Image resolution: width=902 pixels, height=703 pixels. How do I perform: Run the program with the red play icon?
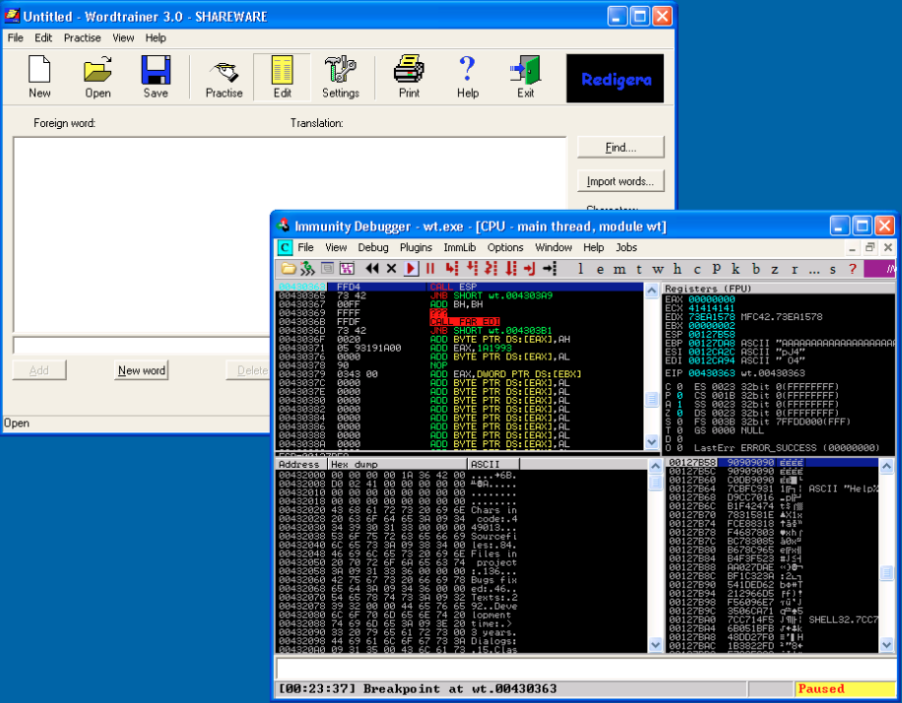point(411,269)
